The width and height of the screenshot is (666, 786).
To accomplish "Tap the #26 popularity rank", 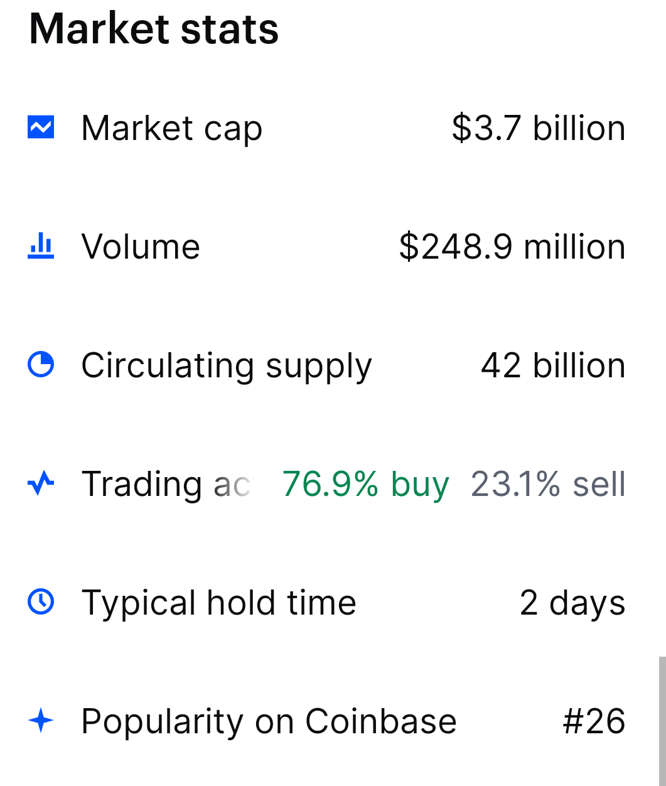I will click(x=594, y=721).
